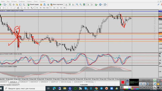This screenshot has width=162, height=91.
Task: Pause the screen recording
Action: pos(128,84)
